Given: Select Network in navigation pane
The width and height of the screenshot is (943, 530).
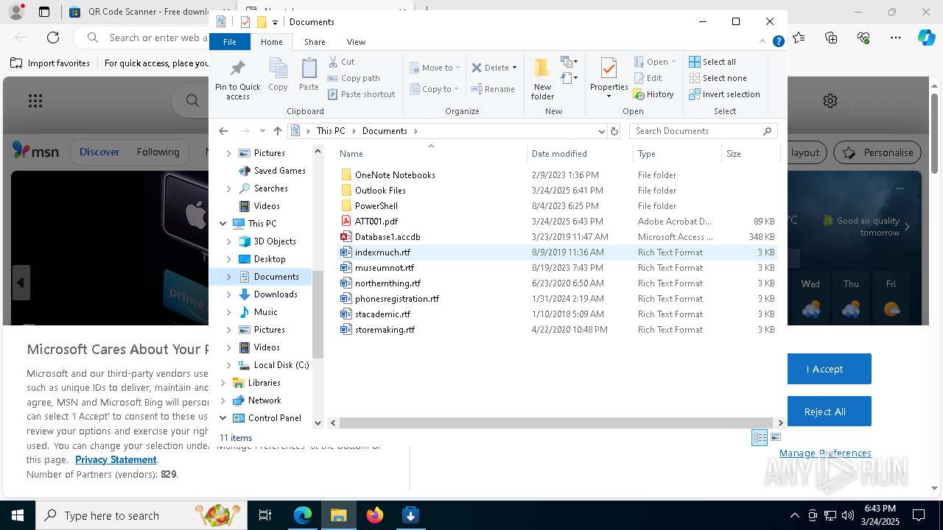Looking at the screenshot, I should [264, 400].
